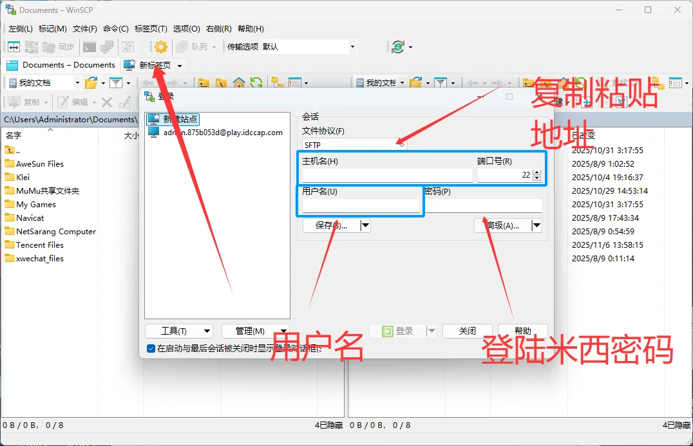Open the 选项(O) menu
This screenshot has width=693, height=446.
(x=186, y=29)
